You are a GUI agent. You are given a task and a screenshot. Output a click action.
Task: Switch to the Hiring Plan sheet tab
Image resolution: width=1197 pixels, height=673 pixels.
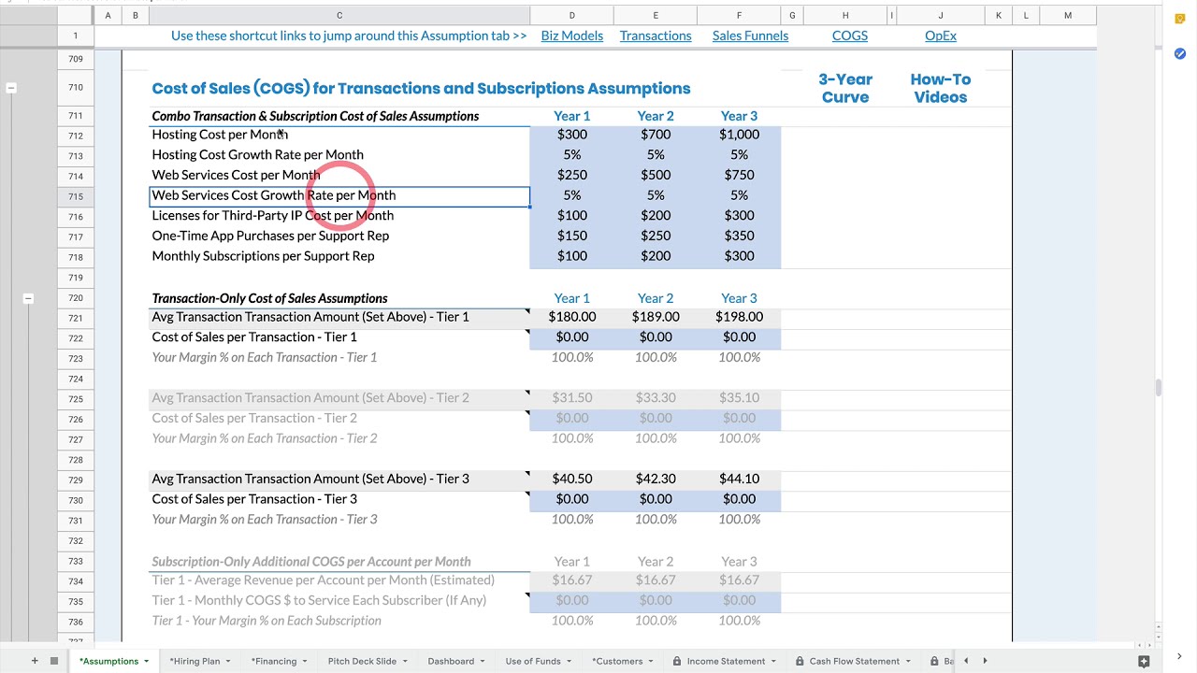click(195, 662)
